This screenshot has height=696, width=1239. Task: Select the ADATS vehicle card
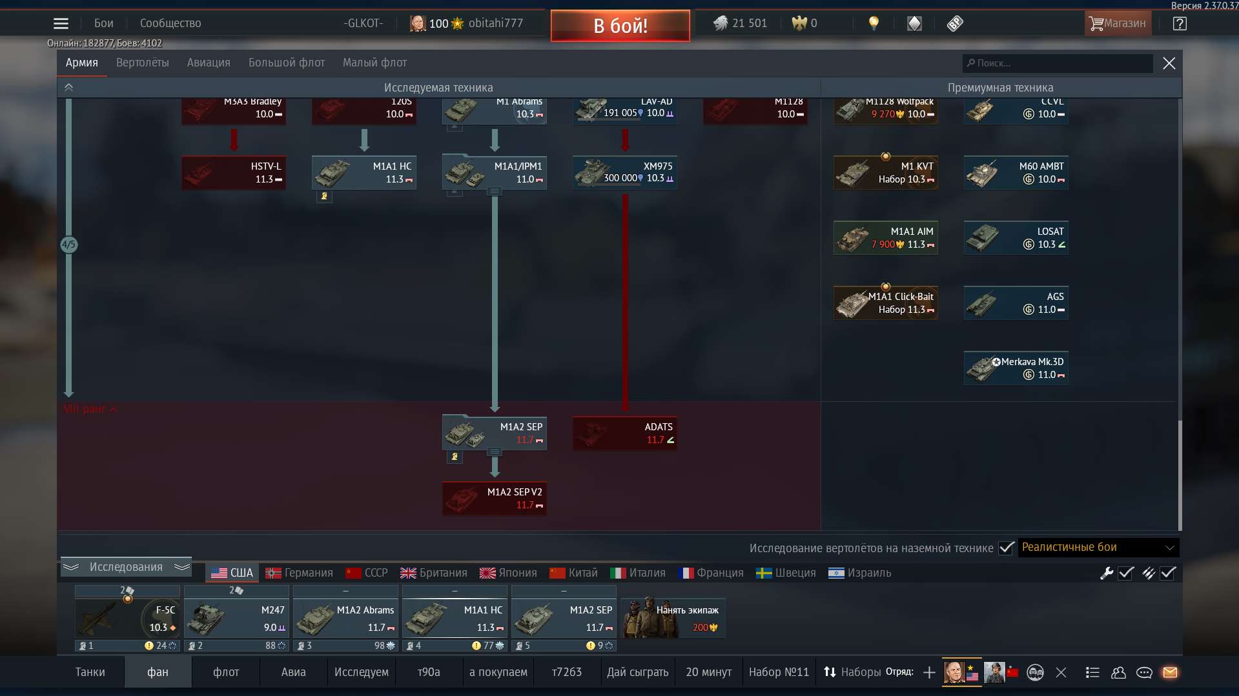[624, 433]
